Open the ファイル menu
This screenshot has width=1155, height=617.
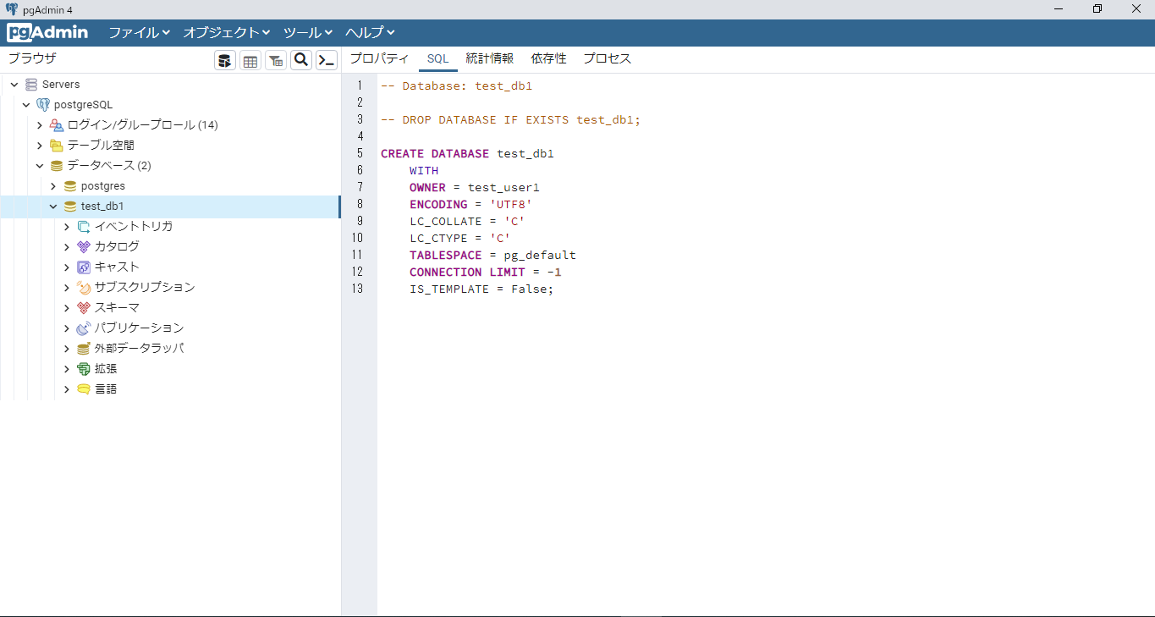point(139,33)
